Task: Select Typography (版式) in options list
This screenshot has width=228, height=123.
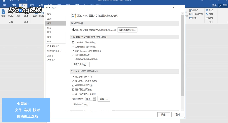Action: pos(56,32)
